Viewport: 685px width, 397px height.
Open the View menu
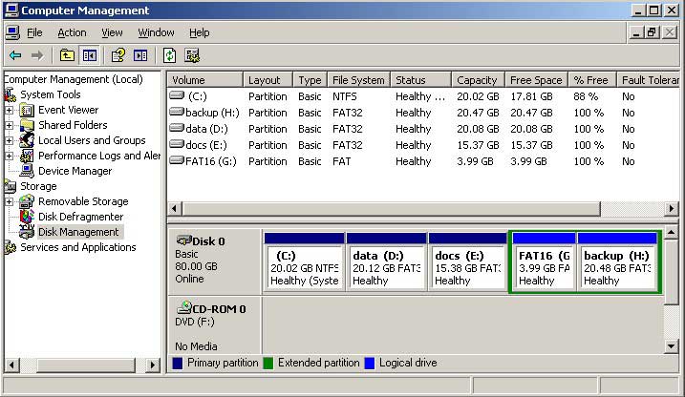tap(112, 32)
